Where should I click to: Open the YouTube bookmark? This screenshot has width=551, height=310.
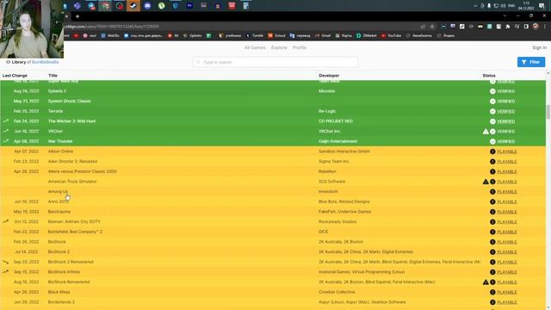point(391,35)
